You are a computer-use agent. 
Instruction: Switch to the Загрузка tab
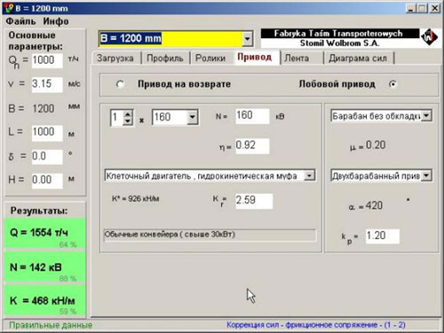(115, 58)
